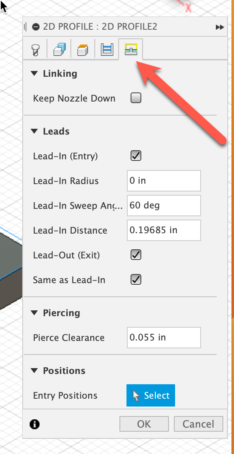This screenshot has height=454, width=234.
Task: Click OK to confirm the profile
Action: (144, 424)
